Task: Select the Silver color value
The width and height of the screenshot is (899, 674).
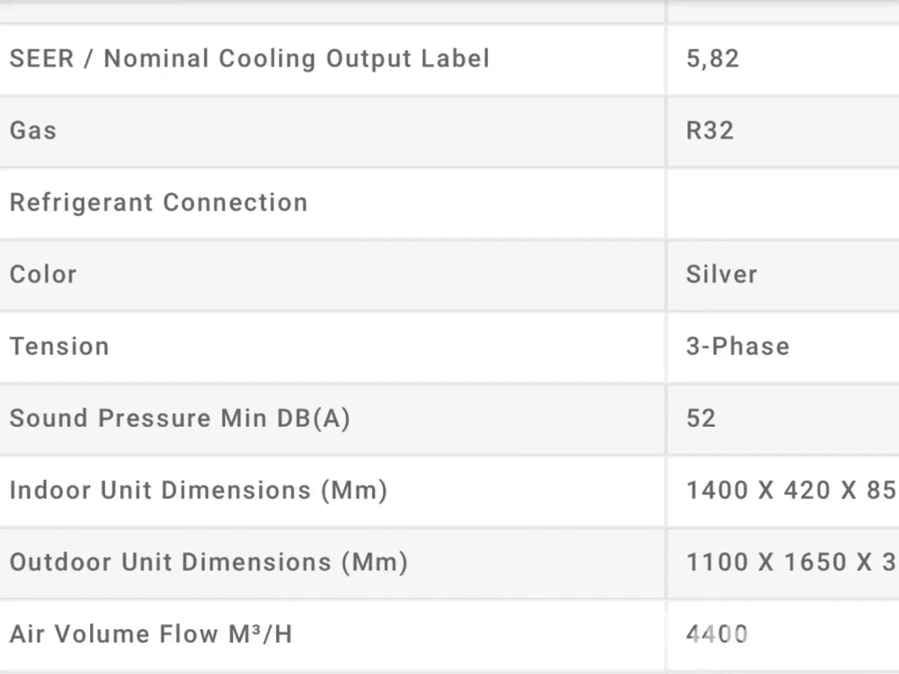Action: tap(721, 275)
